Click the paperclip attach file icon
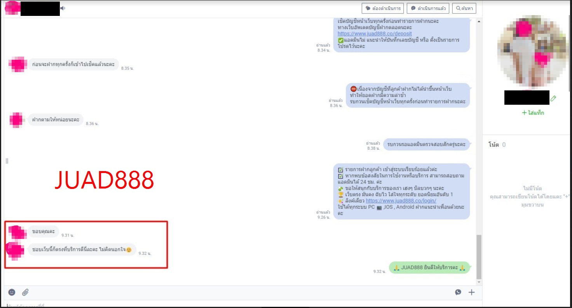Screen dimensions: 572x308 25,292
